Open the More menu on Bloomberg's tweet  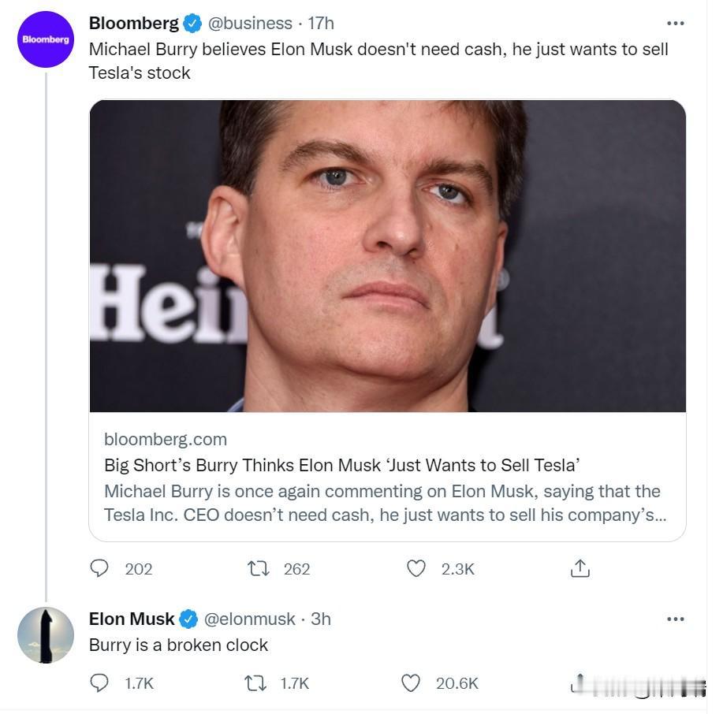pyautogui.click(x=675, y=24)
